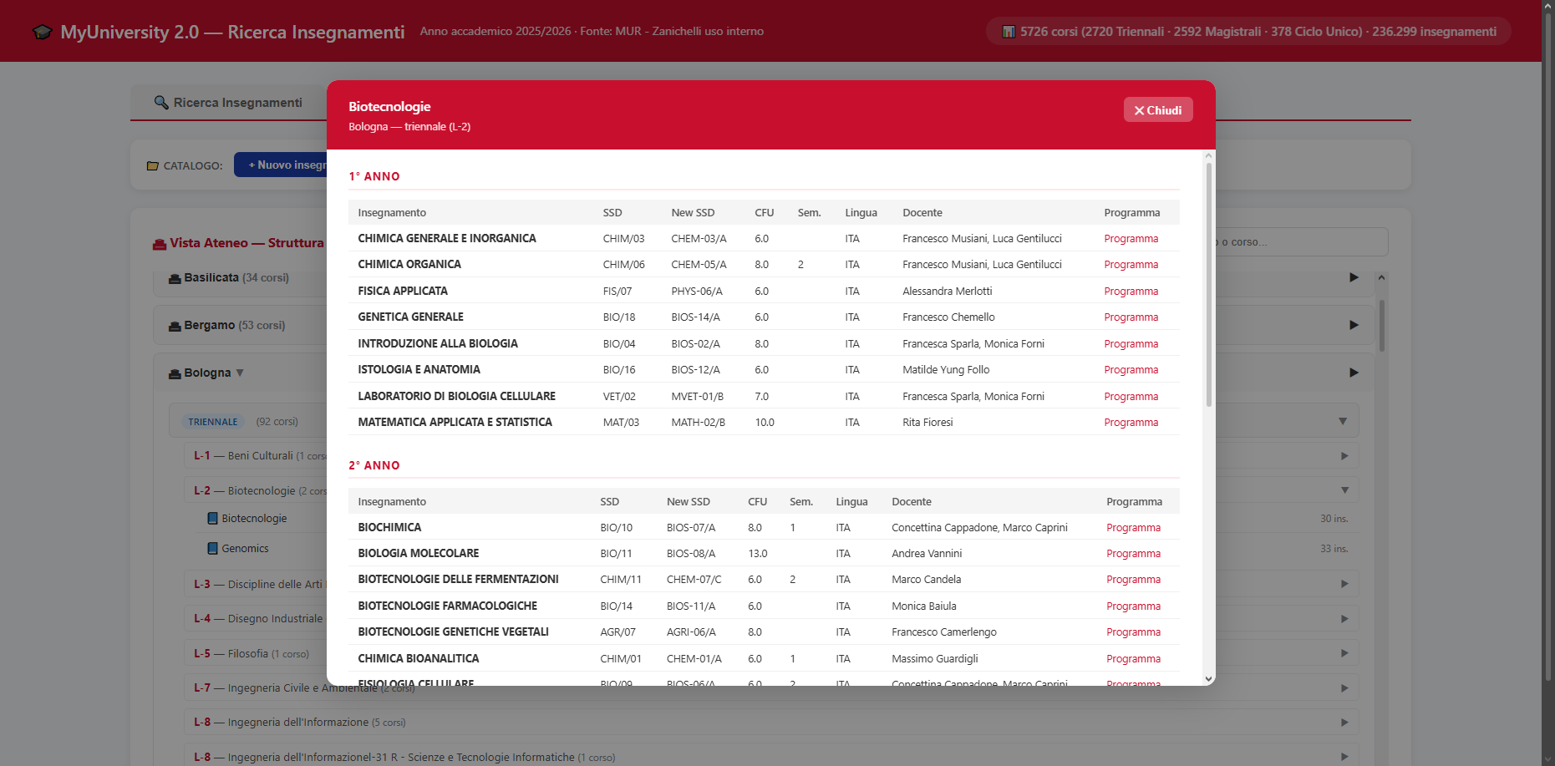Click the Basilicata university building icon
Image resolution: width=1555 pixels, height=766 pixels.
[175, 278]
